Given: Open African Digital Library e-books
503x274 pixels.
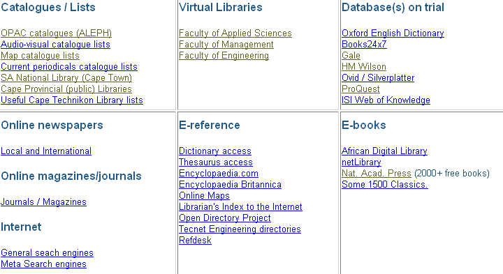Looking at the screenshot, I should 384,151.
